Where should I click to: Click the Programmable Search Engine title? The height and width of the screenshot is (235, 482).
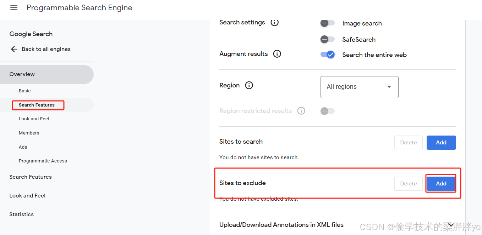[80, 8]
